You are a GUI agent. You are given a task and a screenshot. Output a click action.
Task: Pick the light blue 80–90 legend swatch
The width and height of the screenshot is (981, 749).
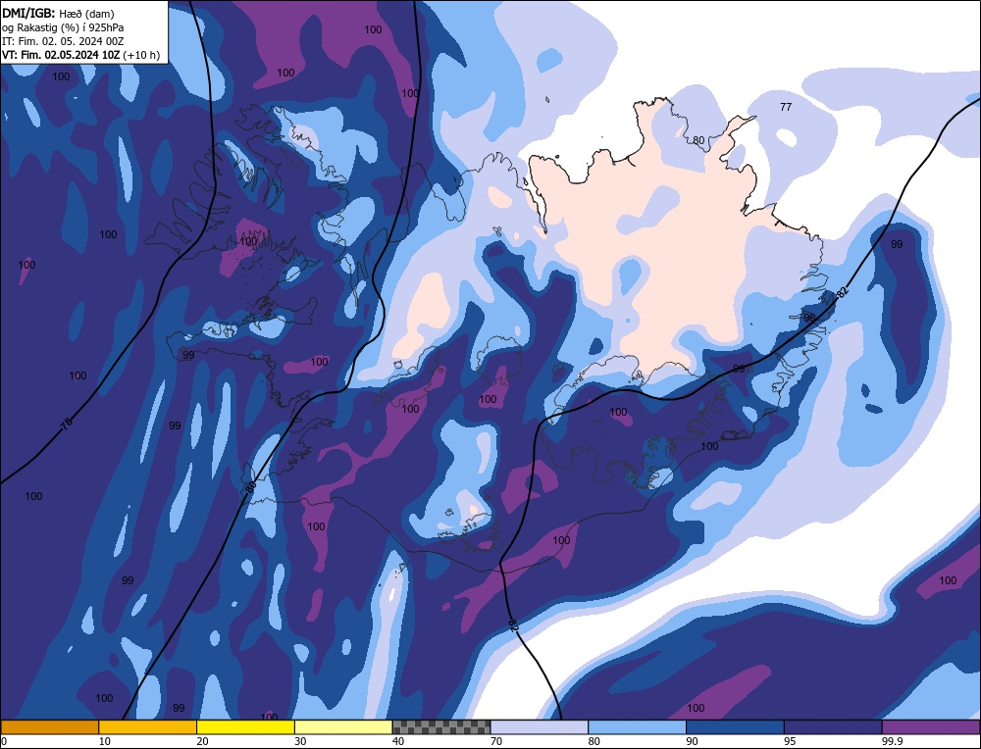637,727
